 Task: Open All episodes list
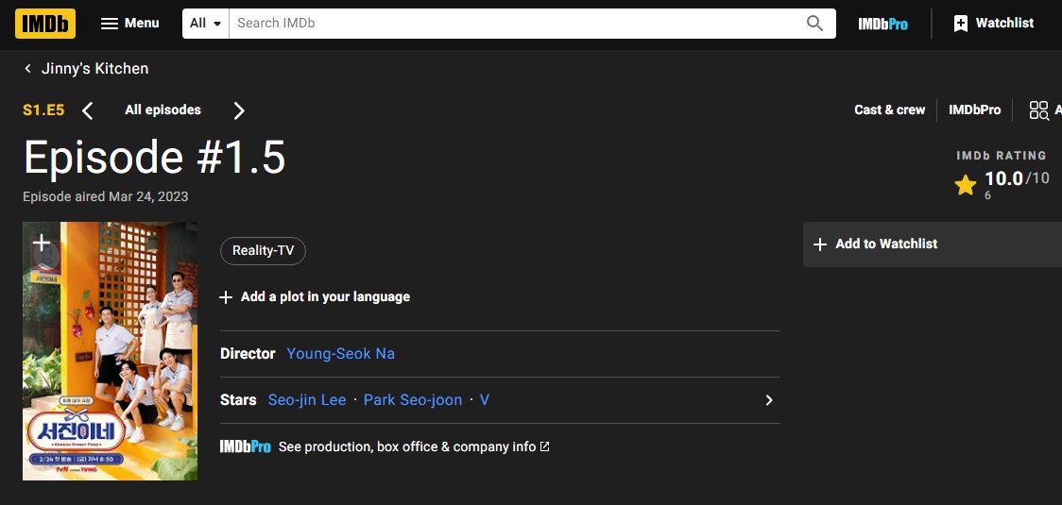pos(163,109)
